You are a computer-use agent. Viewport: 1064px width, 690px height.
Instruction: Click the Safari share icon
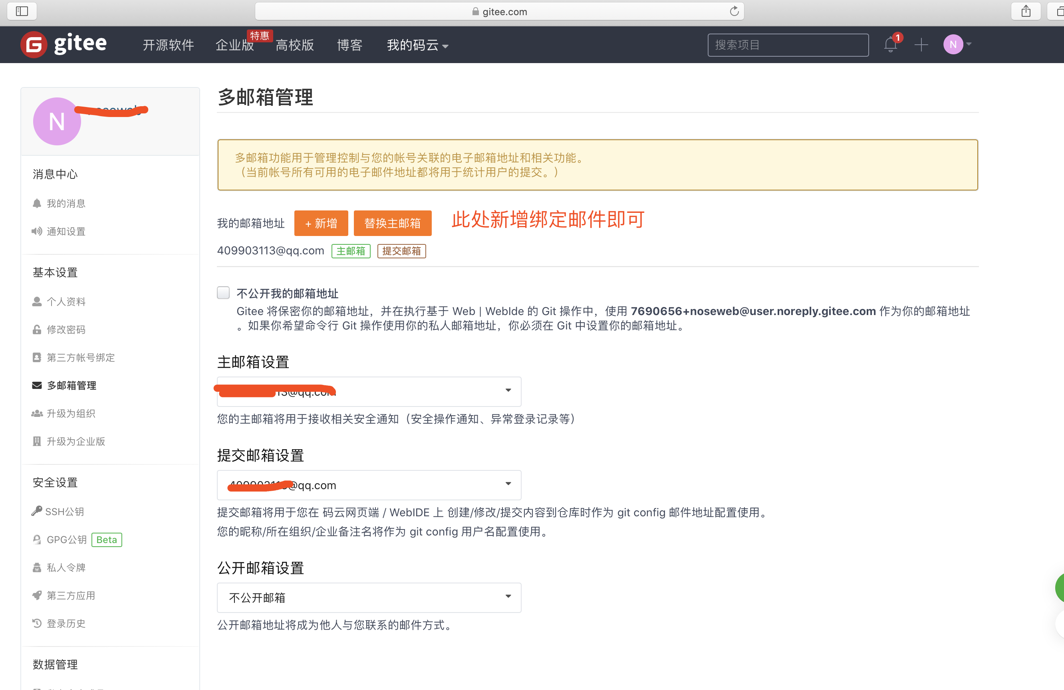point(1026,11)
